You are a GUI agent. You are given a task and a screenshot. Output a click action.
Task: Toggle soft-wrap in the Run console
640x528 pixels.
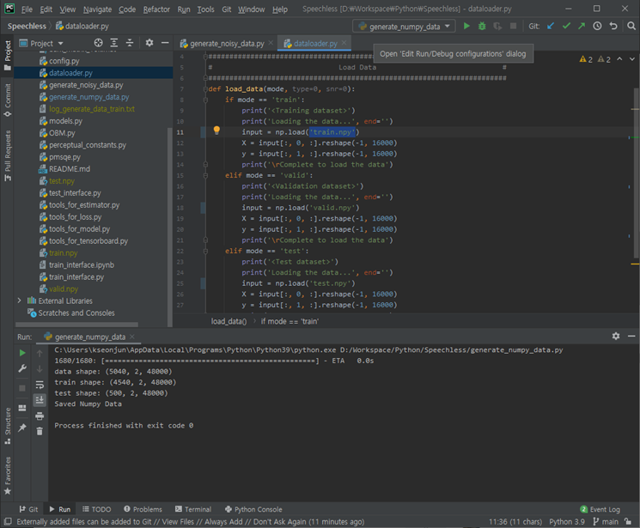(x=40, y=385)
